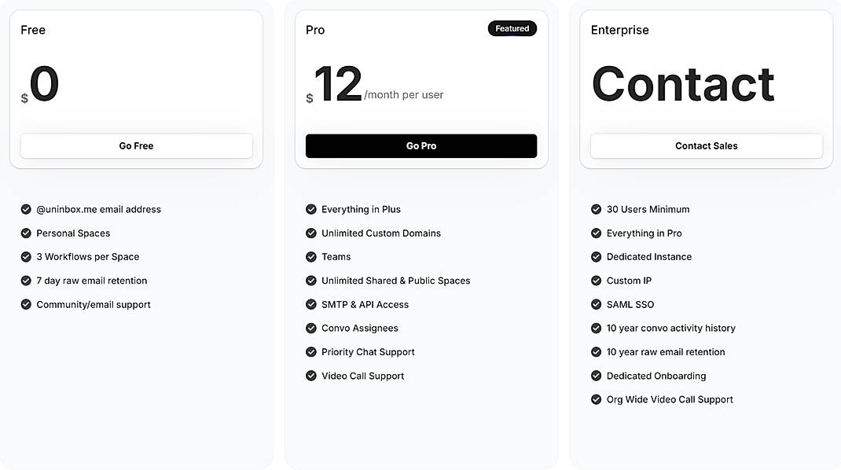Select the "Teams" feature checkmark
Image resolution: width=841 pixels, height=470 pixels.
(310, 256)
